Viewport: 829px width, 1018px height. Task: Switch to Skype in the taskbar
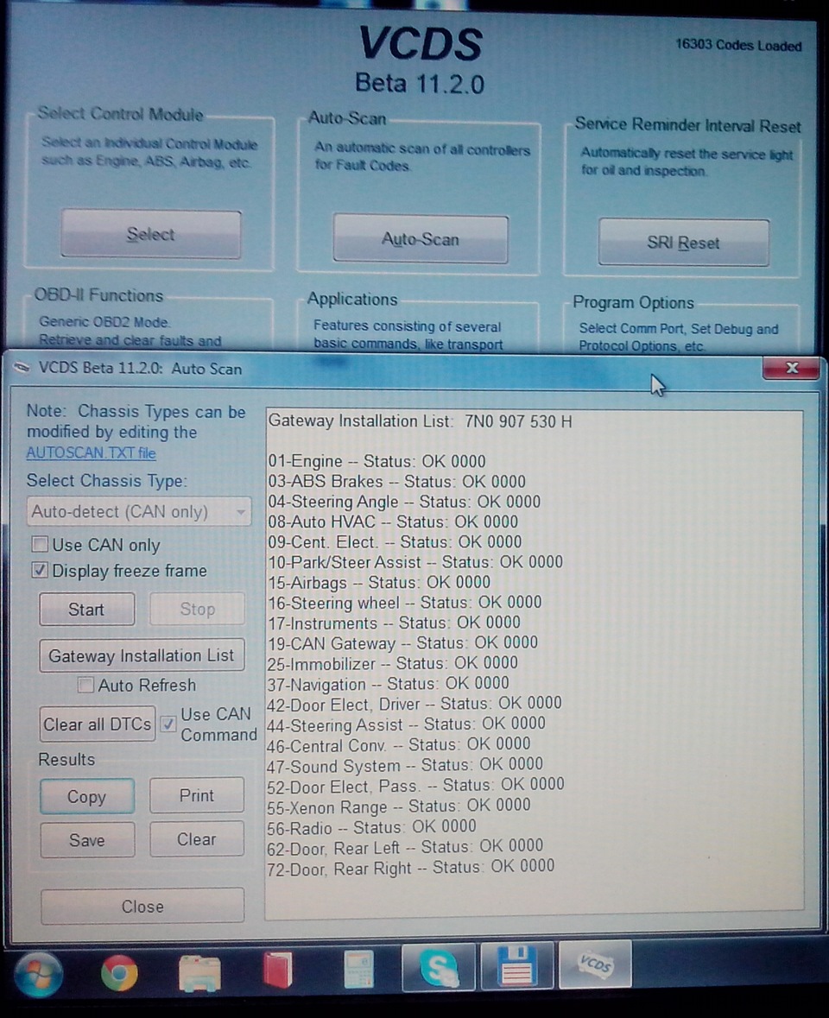click(440, 969)
